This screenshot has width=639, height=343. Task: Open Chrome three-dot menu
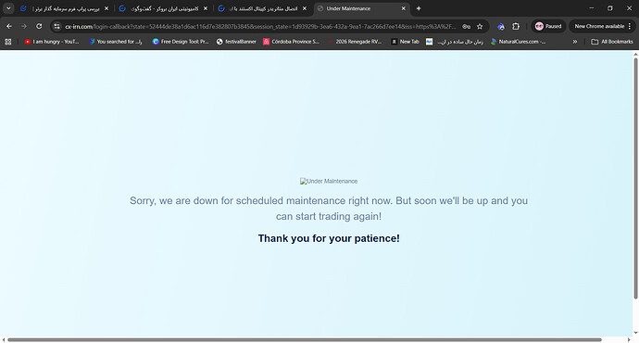coord(630,27)
